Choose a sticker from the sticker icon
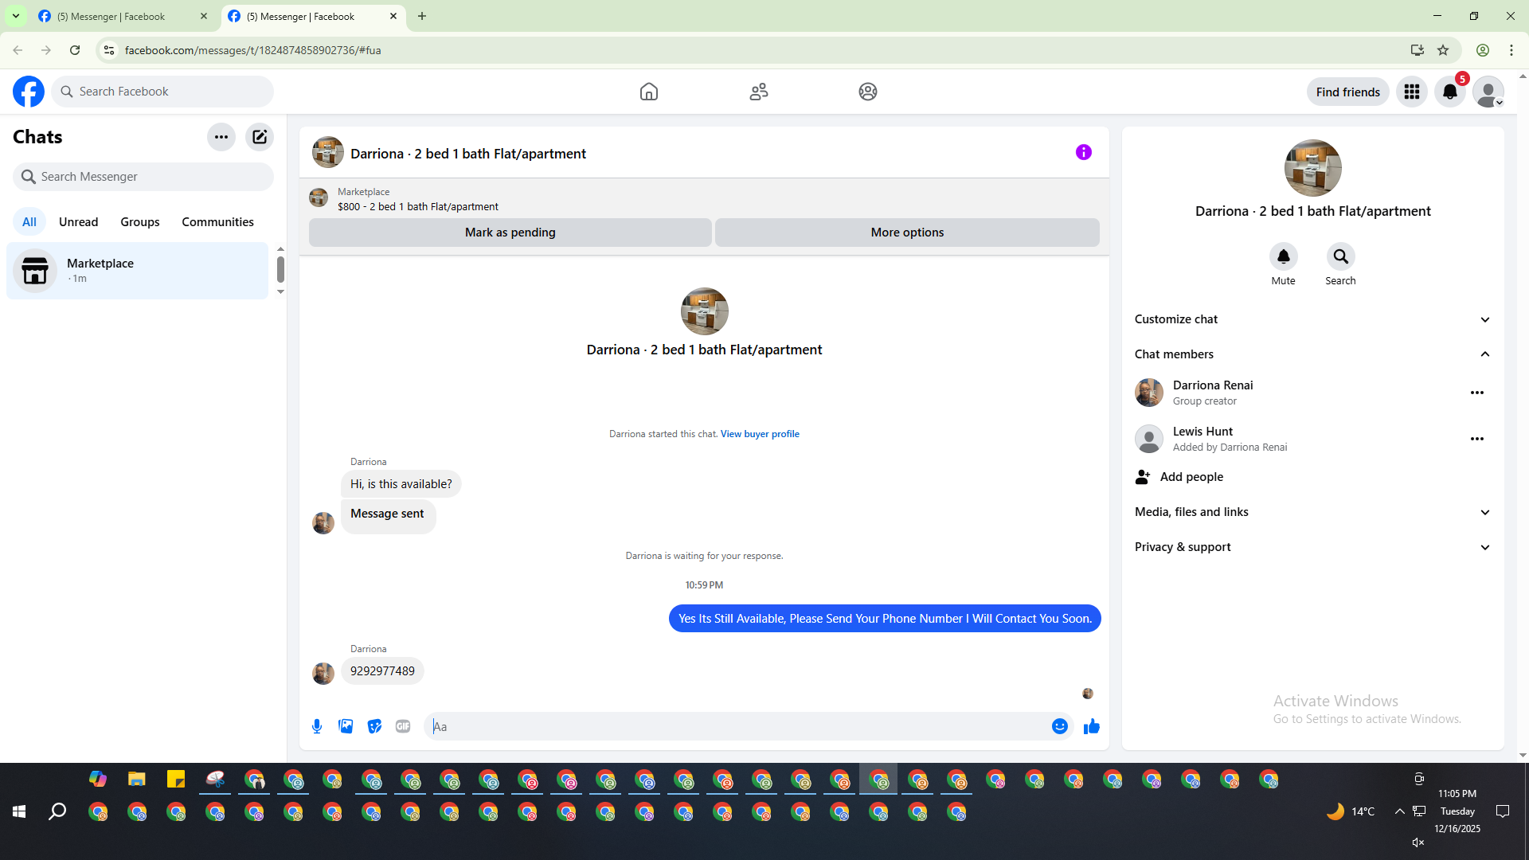The width and height of the screenshot is (1529, 860). [374, 726]
